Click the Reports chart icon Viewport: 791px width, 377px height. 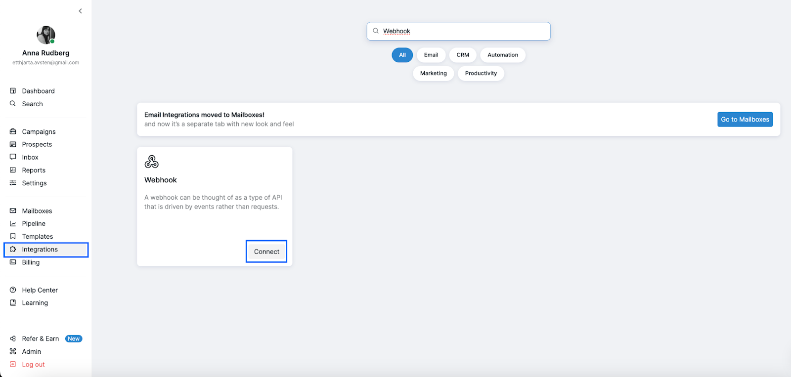click(x=13, y=170)
